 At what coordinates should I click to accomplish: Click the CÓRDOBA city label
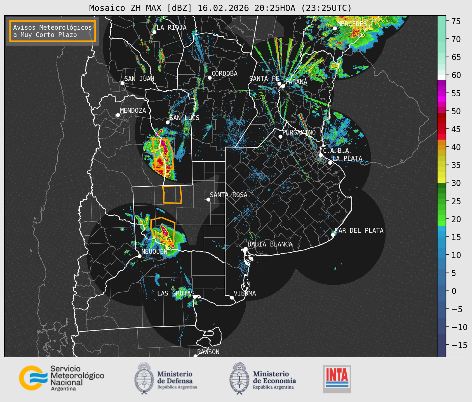point(224,74)
